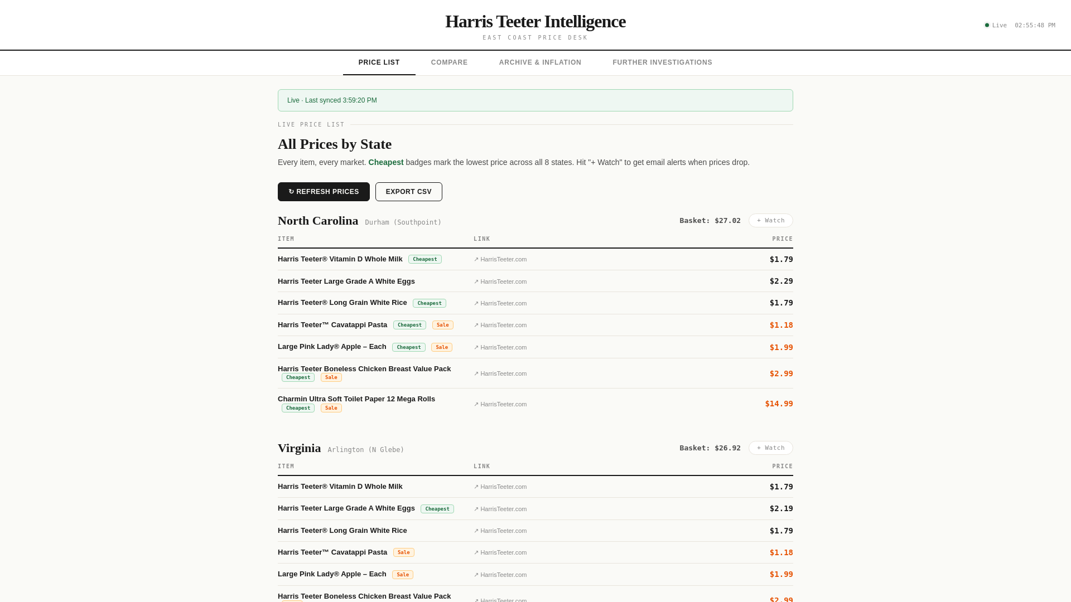Click the Harris Teeter Large Grade A White Eggs item in North Carolina
The image size is (1071, 602).
coord(346,281)
